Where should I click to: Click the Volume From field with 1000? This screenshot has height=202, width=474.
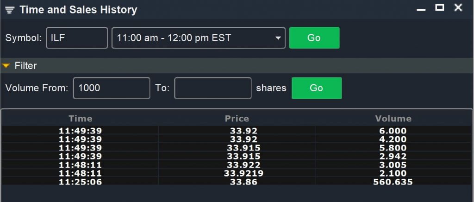tap(112, 88)
